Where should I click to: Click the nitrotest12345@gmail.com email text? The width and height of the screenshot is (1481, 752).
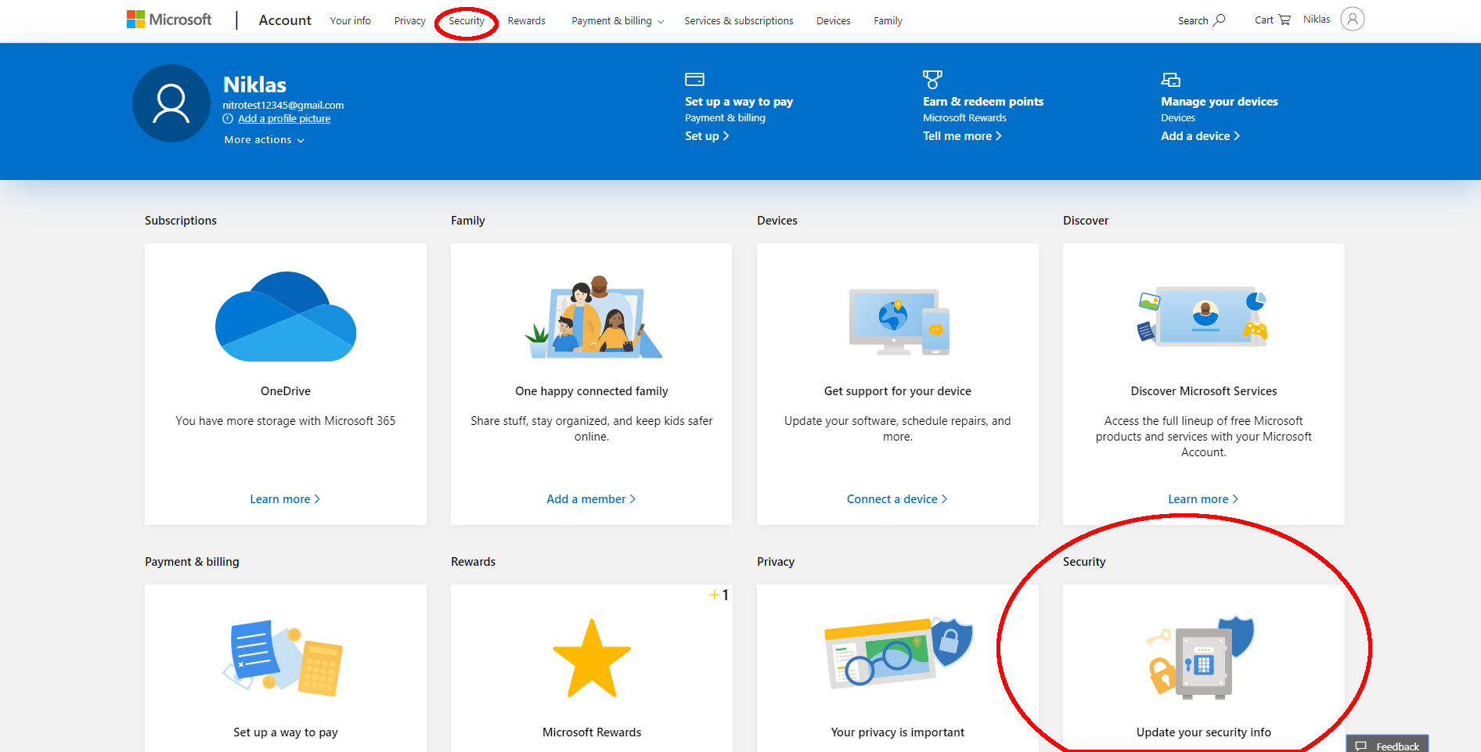(x=283, y=106)
